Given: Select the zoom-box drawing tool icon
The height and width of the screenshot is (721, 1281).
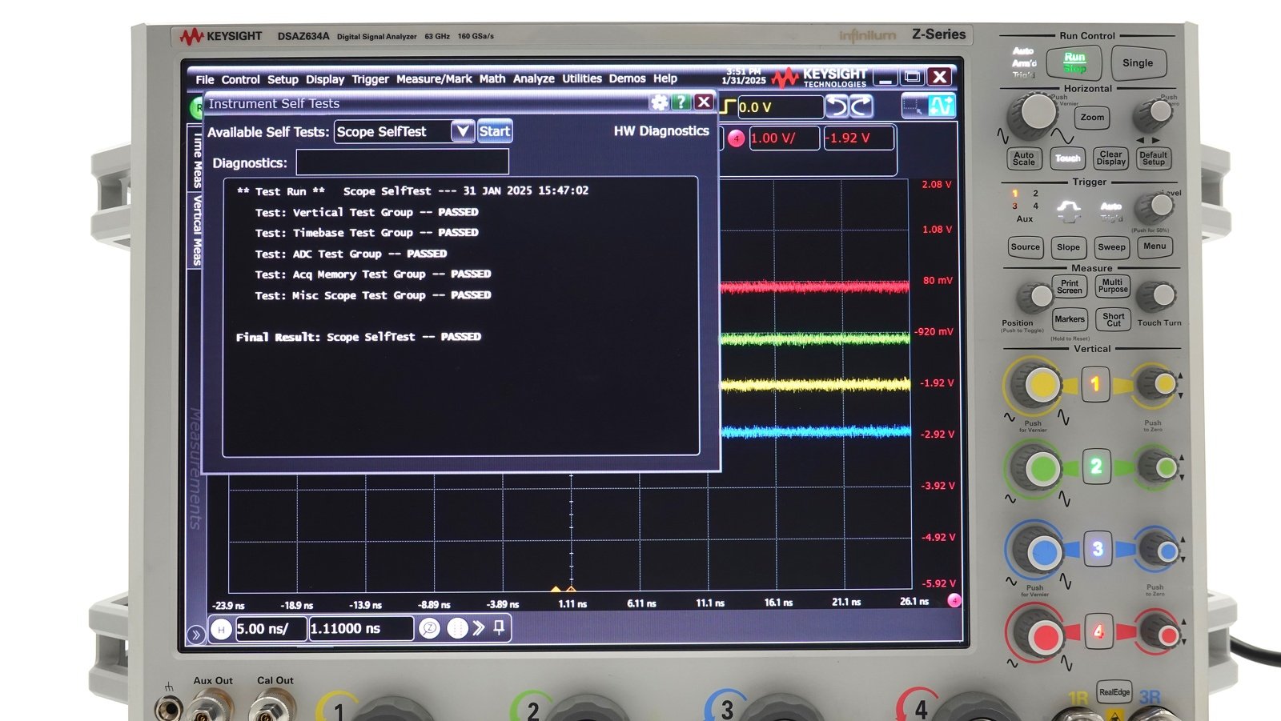Looking at the screenshot, I should [x=913, y=106].
